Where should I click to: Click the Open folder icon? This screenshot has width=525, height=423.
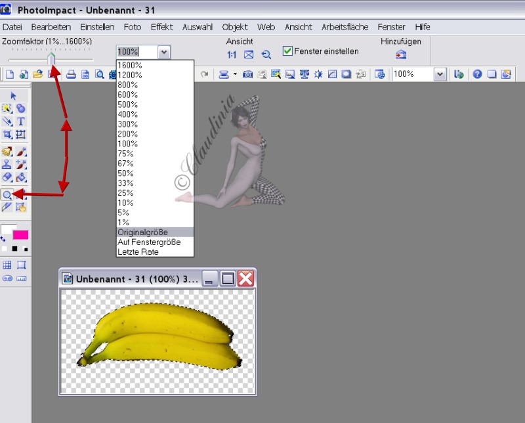click(38, 74)
